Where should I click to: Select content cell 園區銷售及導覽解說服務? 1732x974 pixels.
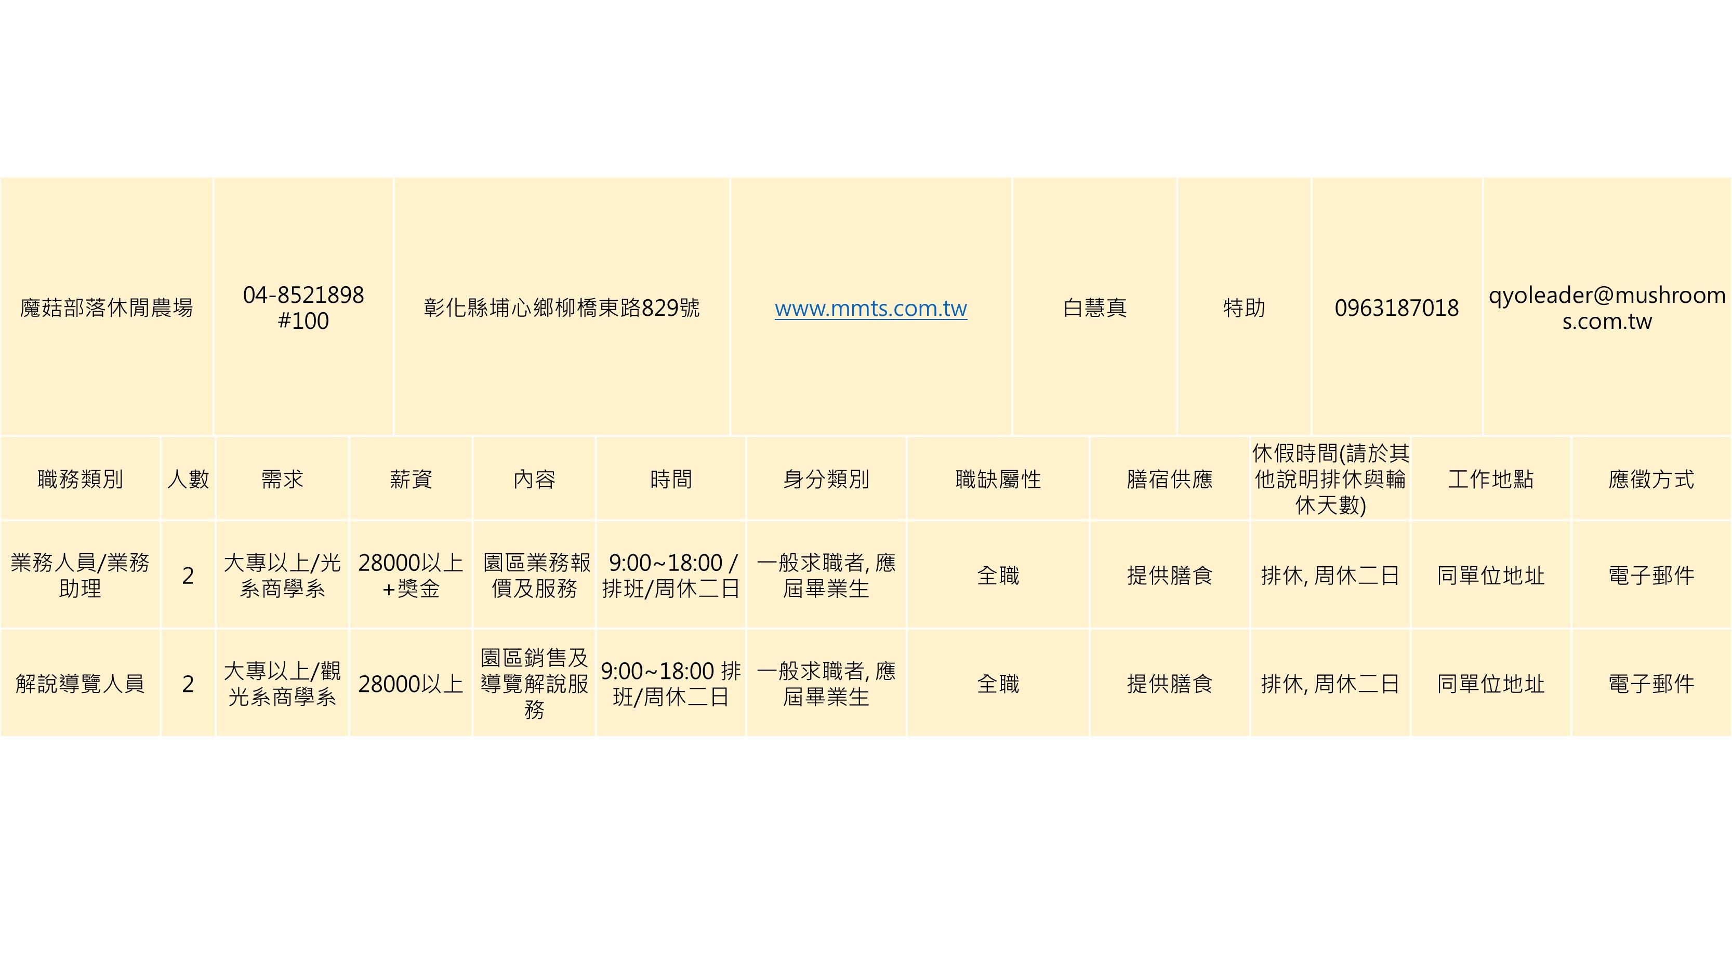coord(534,683)
